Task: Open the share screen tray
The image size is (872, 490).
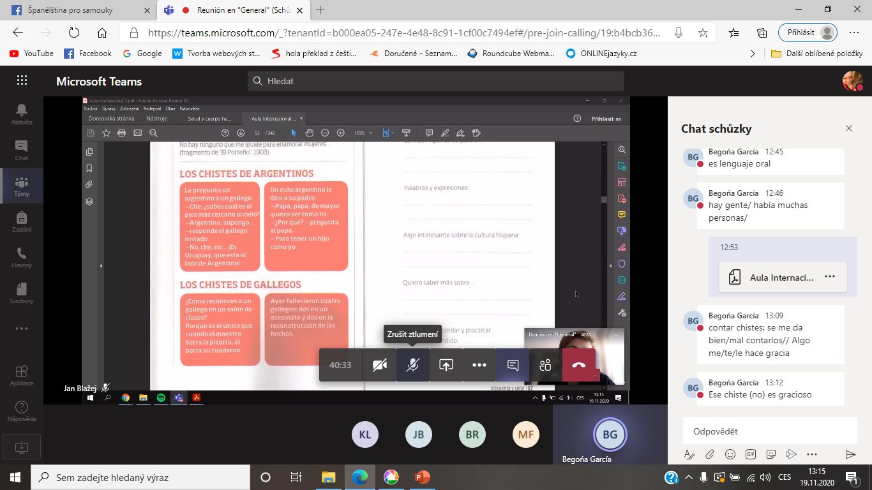Action: pos(446,365)
